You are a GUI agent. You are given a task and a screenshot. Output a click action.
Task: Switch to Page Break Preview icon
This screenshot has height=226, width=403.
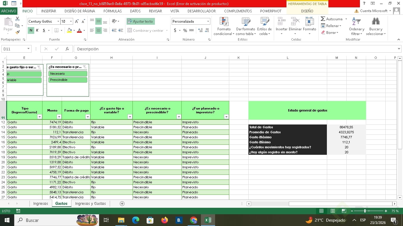pos(344,211)
